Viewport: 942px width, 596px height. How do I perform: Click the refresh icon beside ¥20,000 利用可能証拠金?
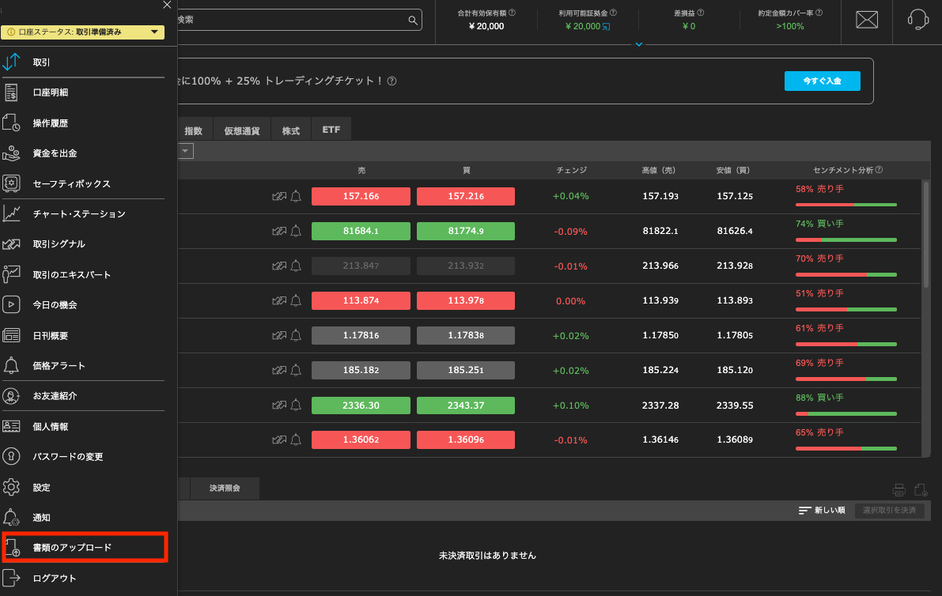[606, 26]
